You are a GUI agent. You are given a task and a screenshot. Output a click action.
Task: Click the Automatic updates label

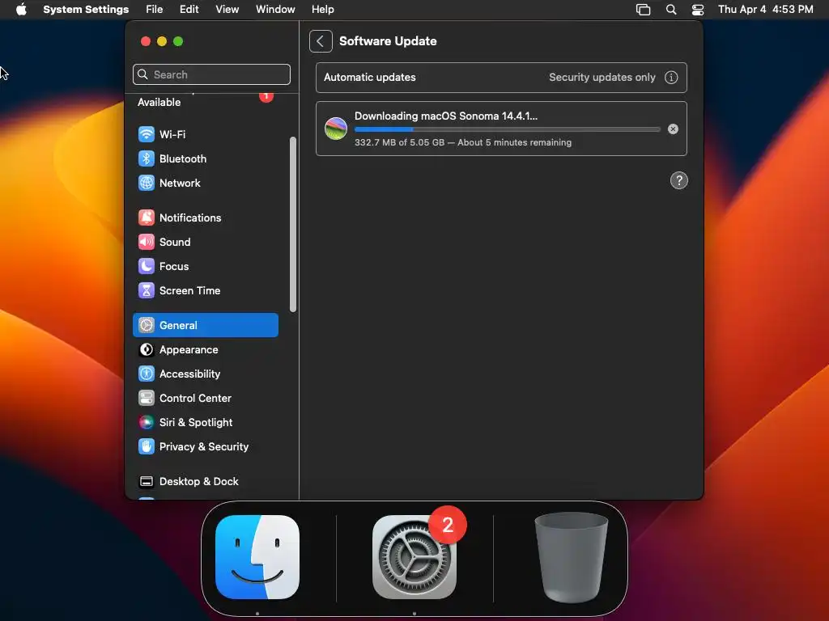coord(369,77)
